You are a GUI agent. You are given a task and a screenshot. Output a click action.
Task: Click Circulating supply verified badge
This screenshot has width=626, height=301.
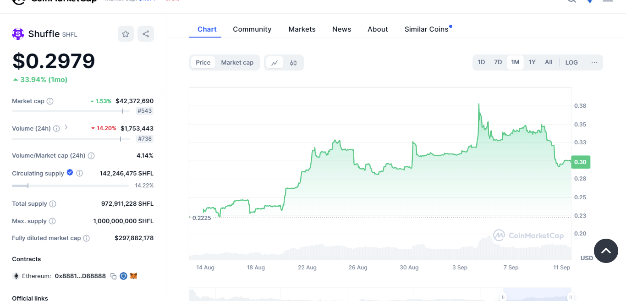[70, 172]
